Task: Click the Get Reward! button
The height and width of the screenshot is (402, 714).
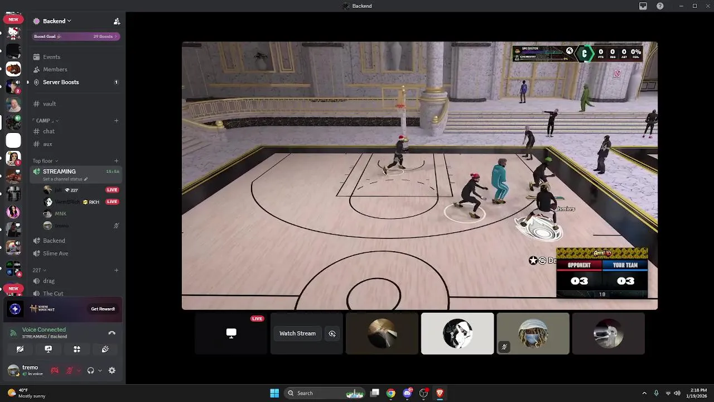Action: pos(103,309)
